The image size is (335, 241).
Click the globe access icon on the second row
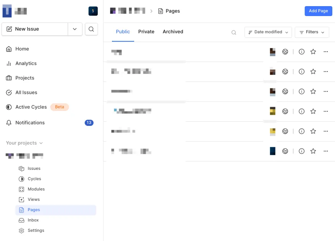tap(285, 72)
